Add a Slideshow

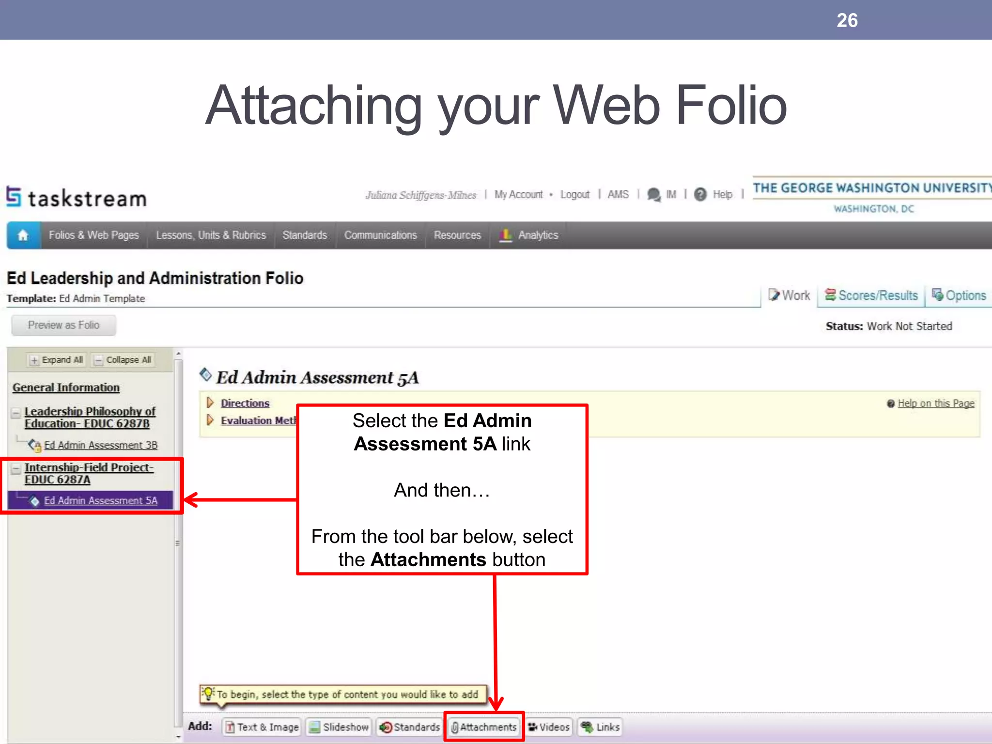click(339, 728)
